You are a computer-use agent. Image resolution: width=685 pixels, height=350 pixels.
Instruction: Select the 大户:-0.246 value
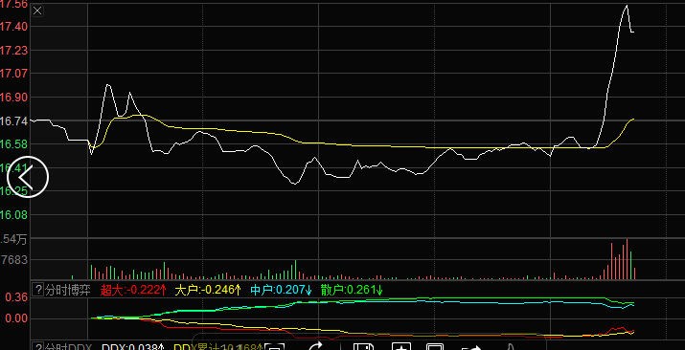[209, 290]
